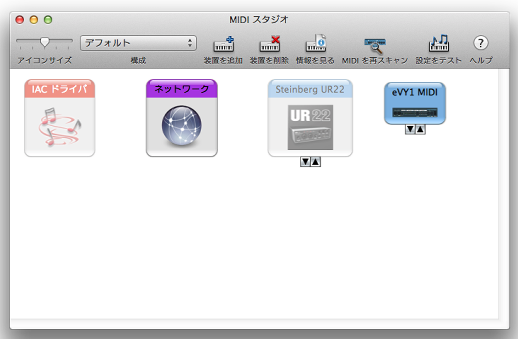Click the MIDI を再スキャン text label

coord(375,61)
